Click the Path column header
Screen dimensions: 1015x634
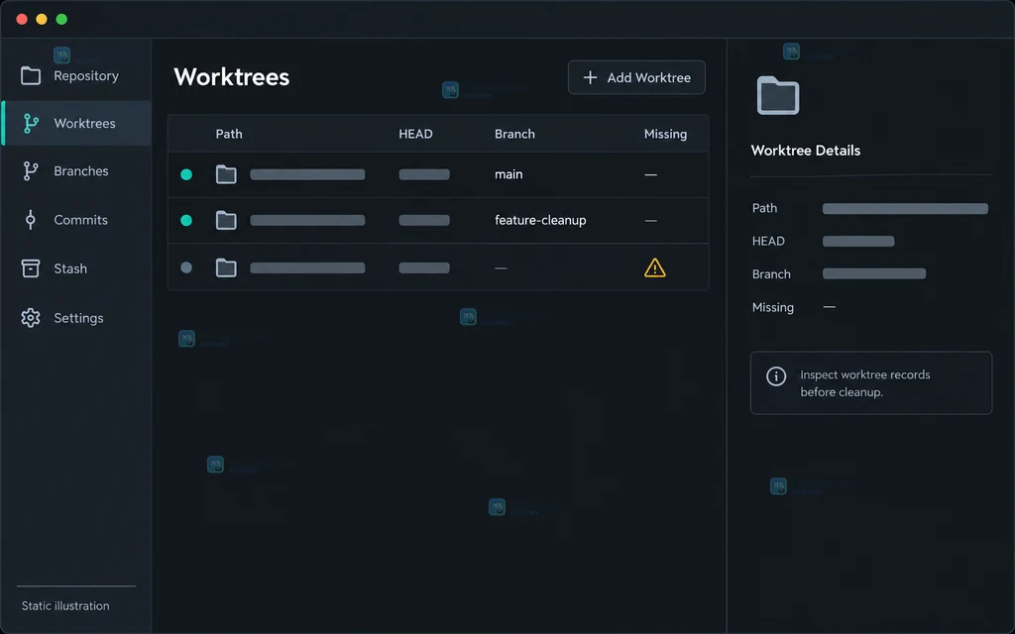[x=229, y=134]
